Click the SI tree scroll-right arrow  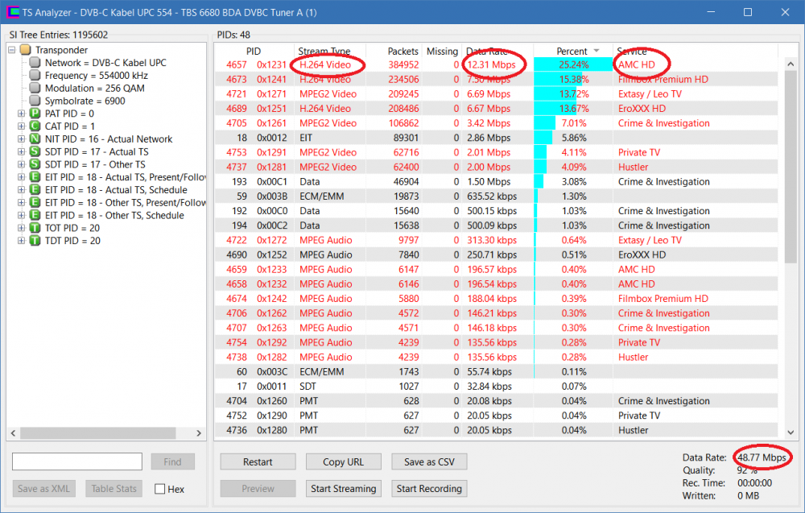click(x=199, y=433)
